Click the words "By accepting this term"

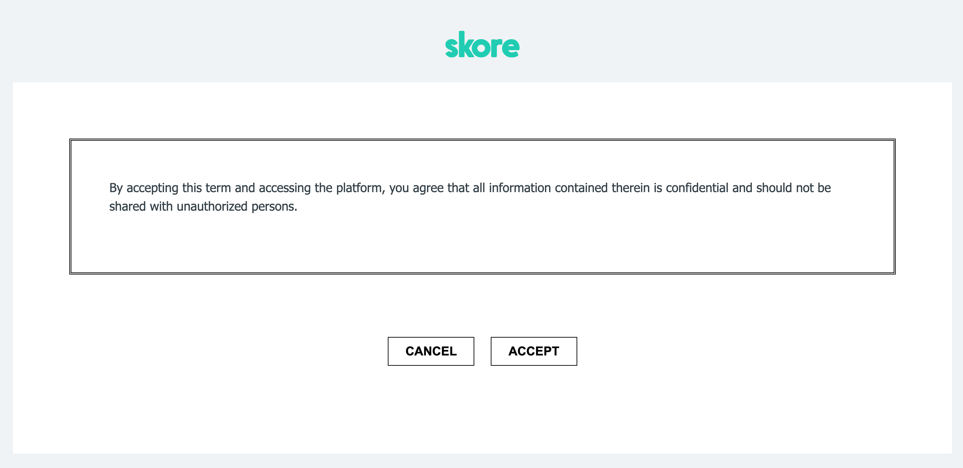tap(170, 188)
